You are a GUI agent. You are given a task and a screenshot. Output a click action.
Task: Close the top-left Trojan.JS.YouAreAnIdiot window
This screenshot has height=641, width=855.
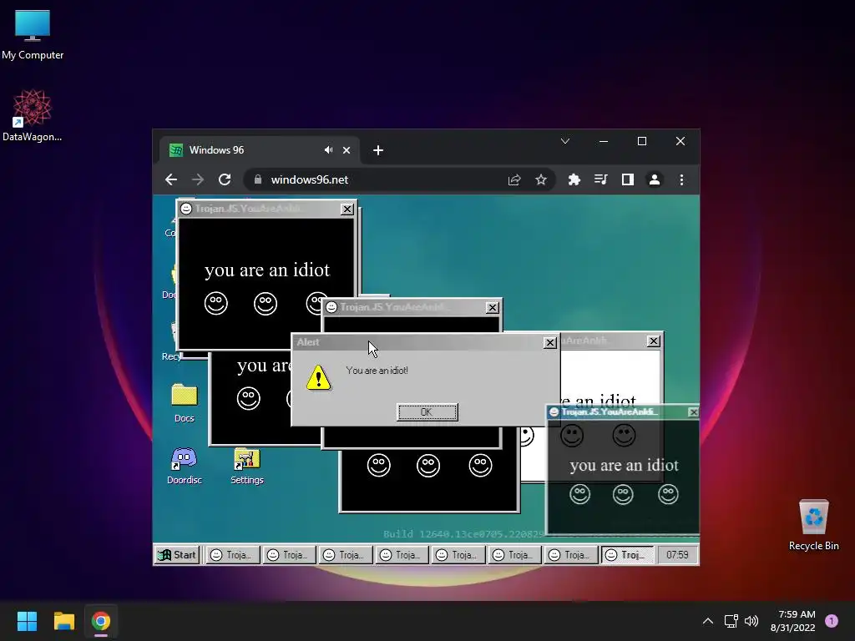pos(347,209)
